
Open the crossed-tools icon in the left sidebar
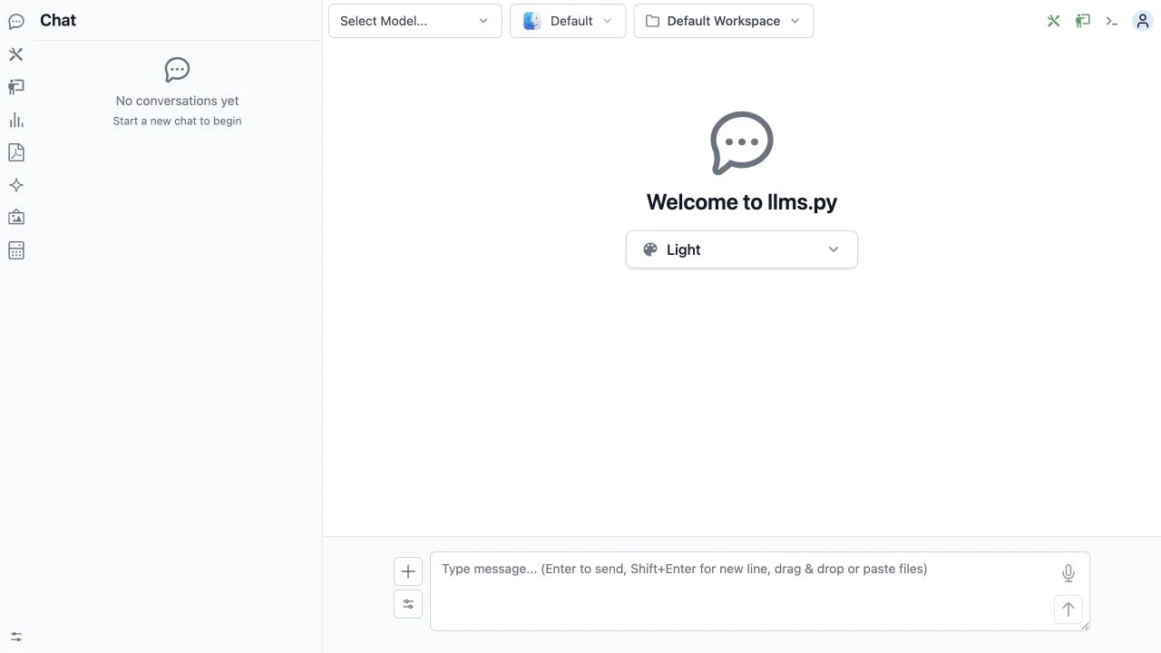click(x=16, y=54)
